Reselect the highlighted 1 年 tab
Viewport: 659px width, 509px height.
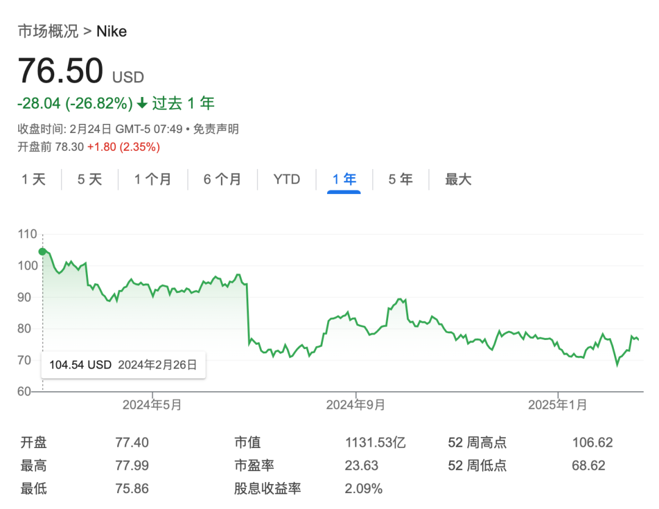344,179
